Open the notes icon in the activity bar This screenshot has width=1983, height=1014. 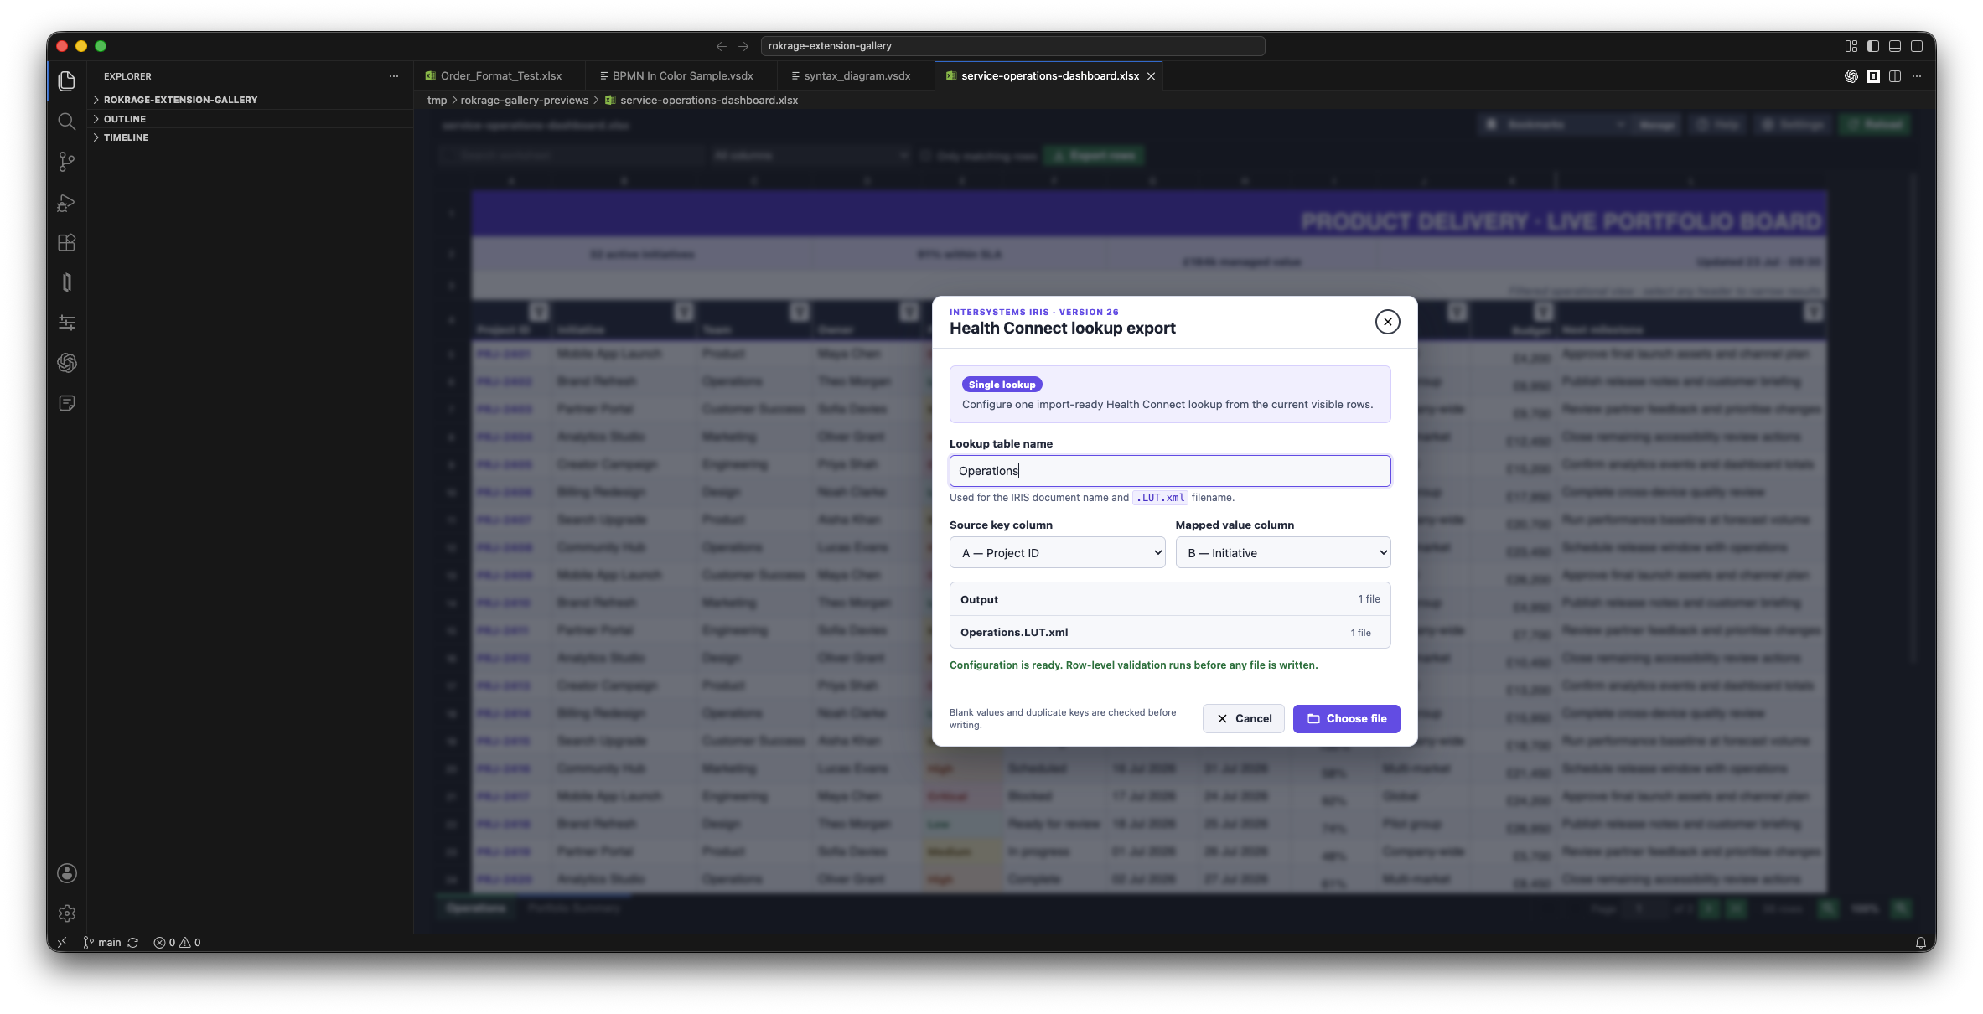point(67,403)
